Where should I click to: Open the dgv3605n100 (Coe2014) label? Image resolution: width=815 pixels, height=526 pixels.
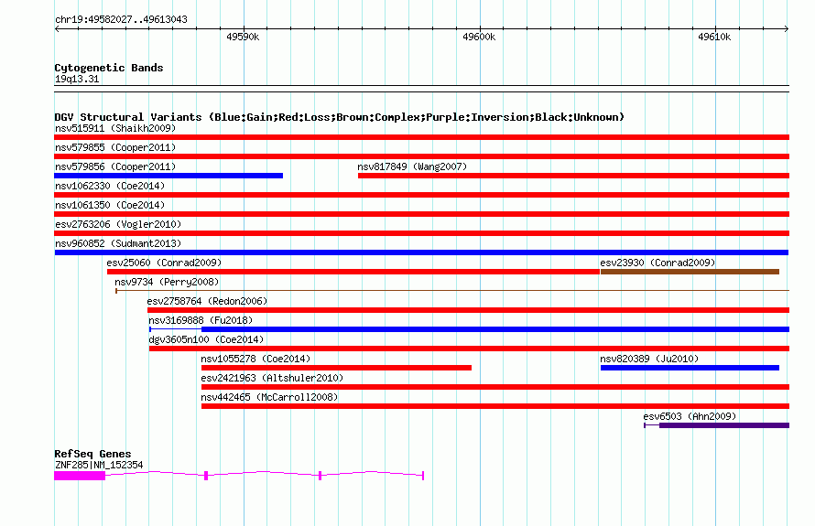coord(206,339)
